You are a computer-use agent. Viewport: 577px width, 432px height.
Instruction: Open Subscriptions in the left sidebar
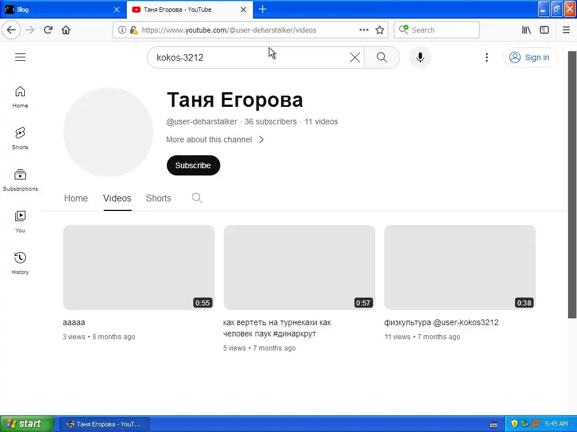[20, 180]
